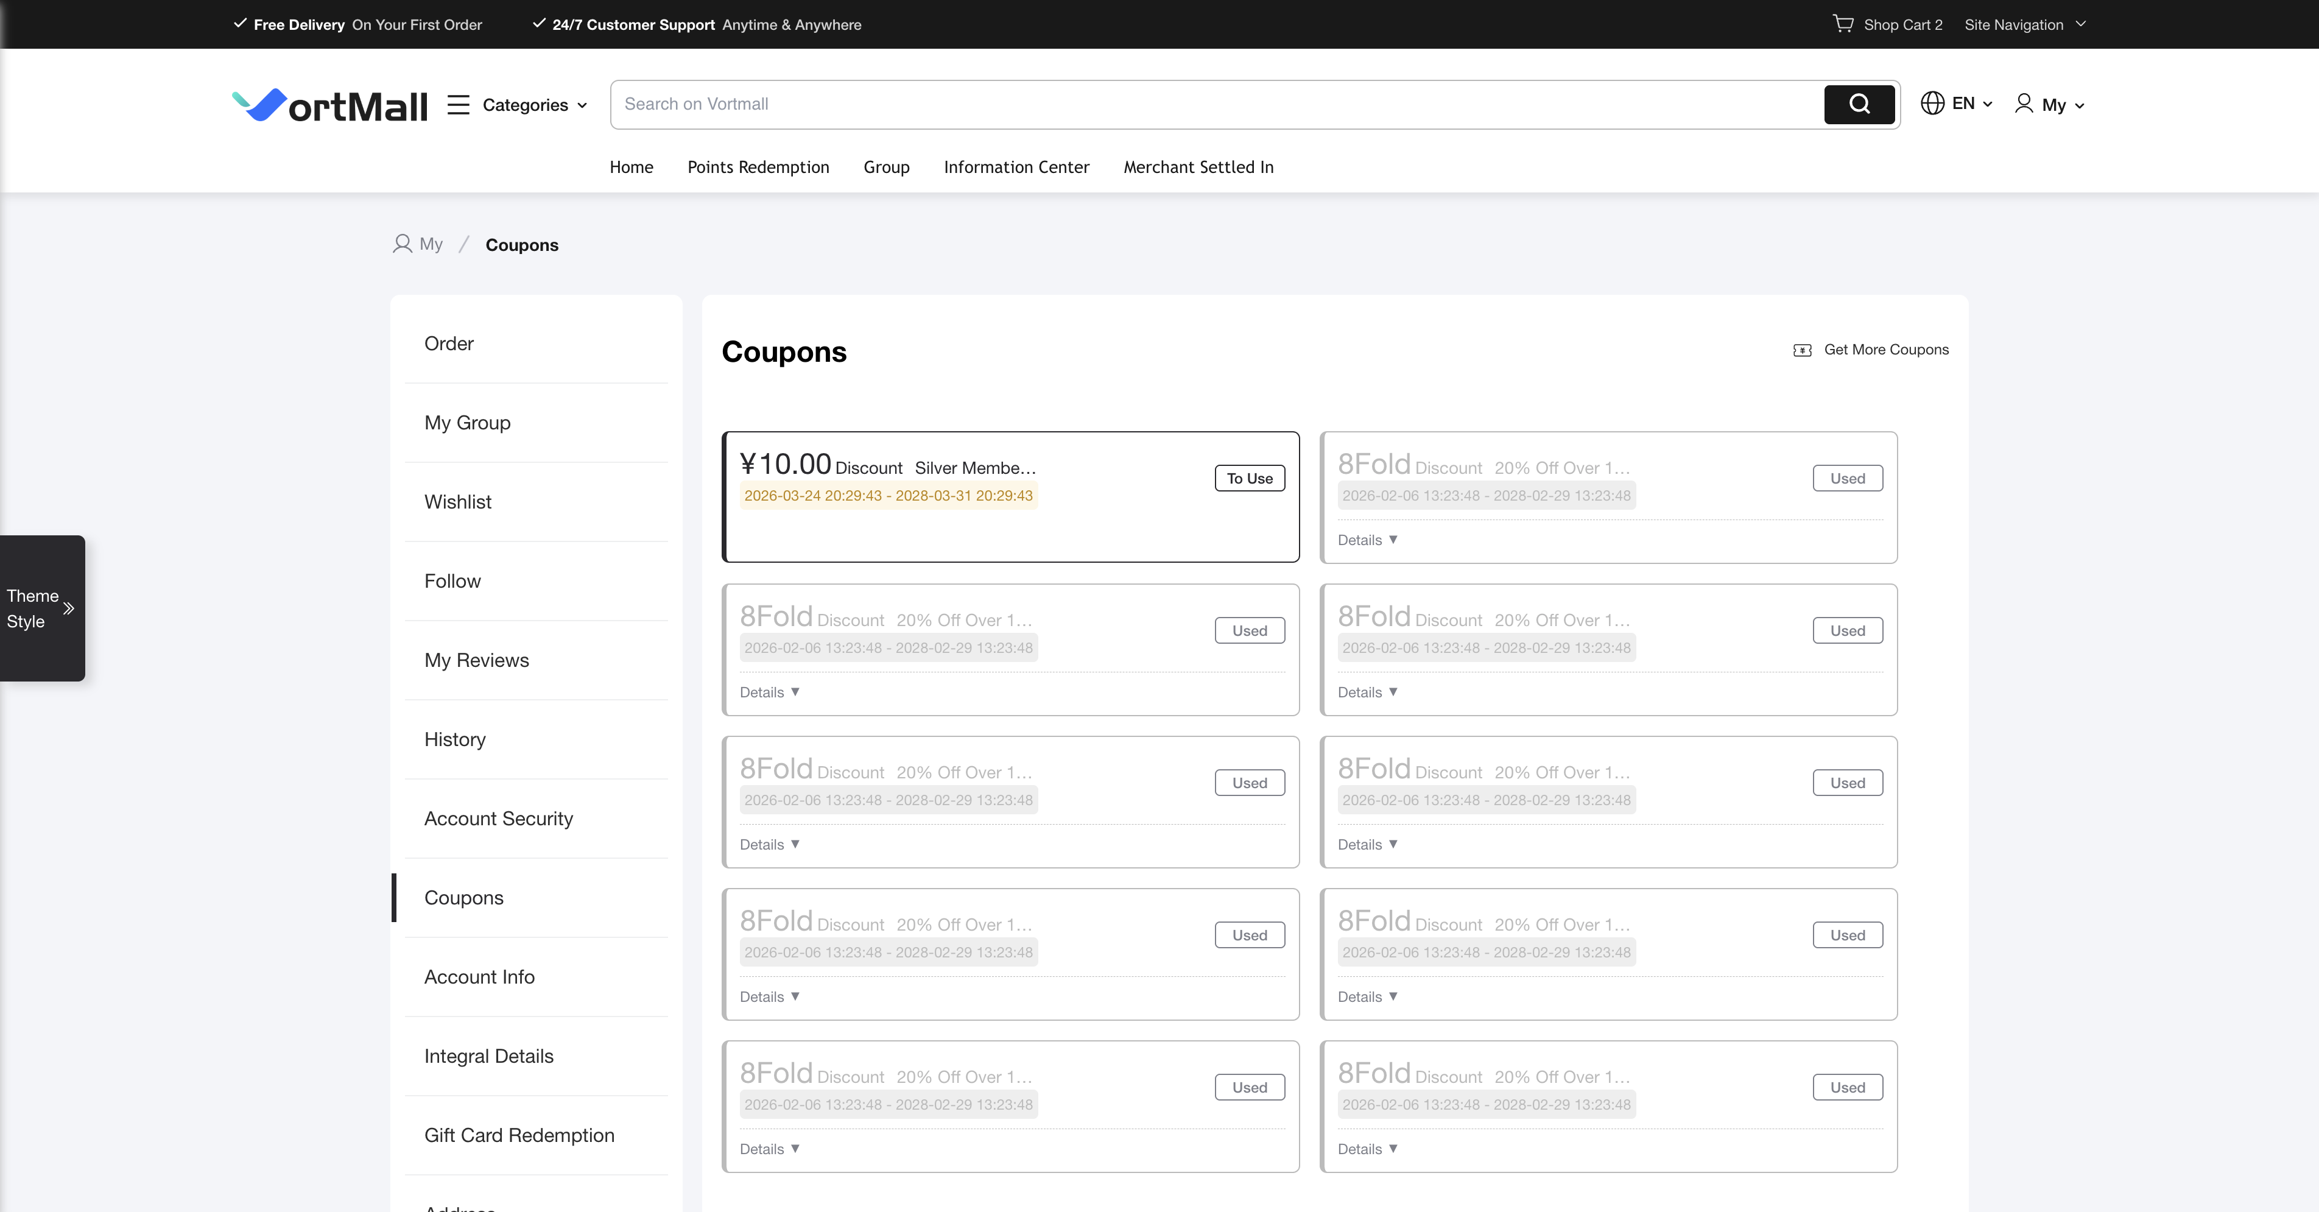Open Wishlist from the sidebar

(457, 501)
